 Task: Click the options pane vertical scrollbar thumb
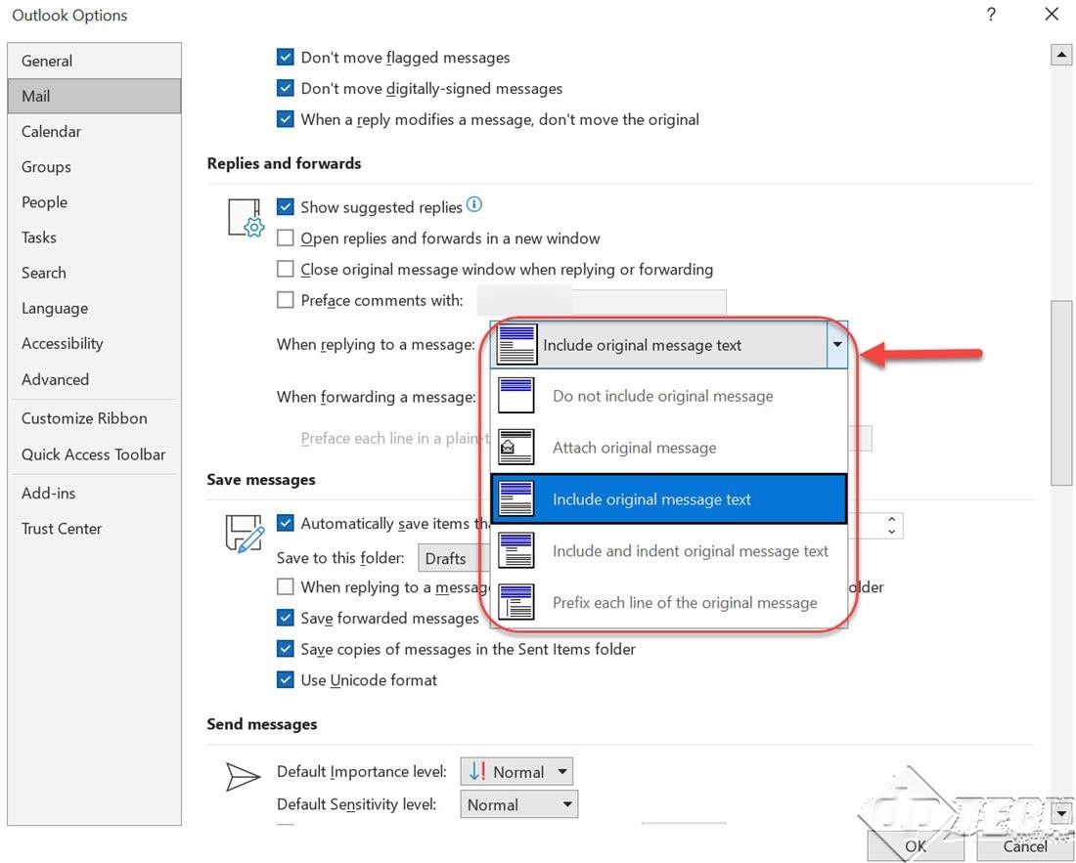[x=1061, y=393]
